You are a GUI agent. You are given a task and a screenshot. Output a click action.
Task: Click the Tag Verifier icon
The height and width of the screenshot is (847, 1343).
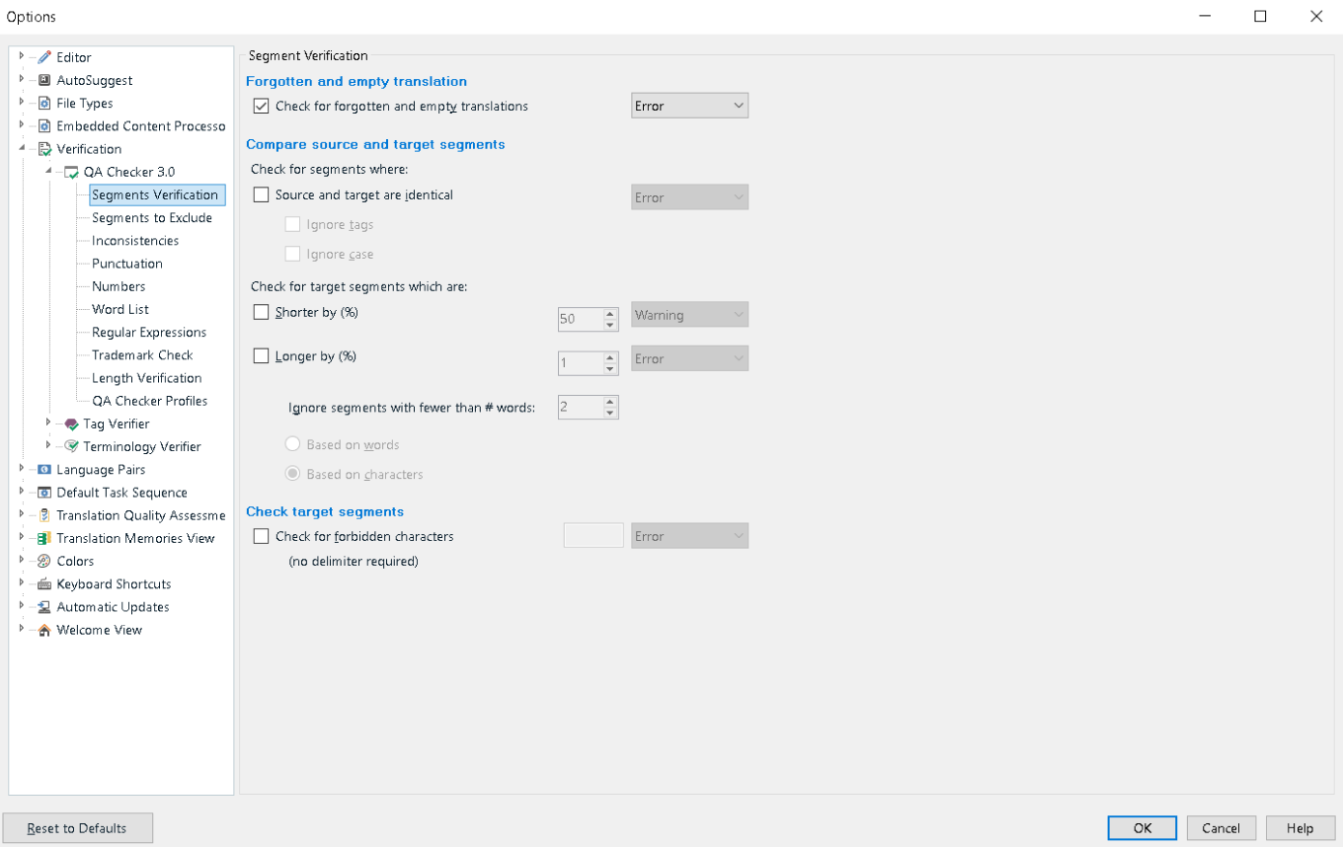pos(71,423)
